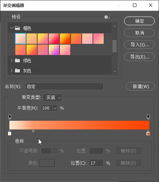Select the third dusty pink preset in row two

tap(43, 50)
